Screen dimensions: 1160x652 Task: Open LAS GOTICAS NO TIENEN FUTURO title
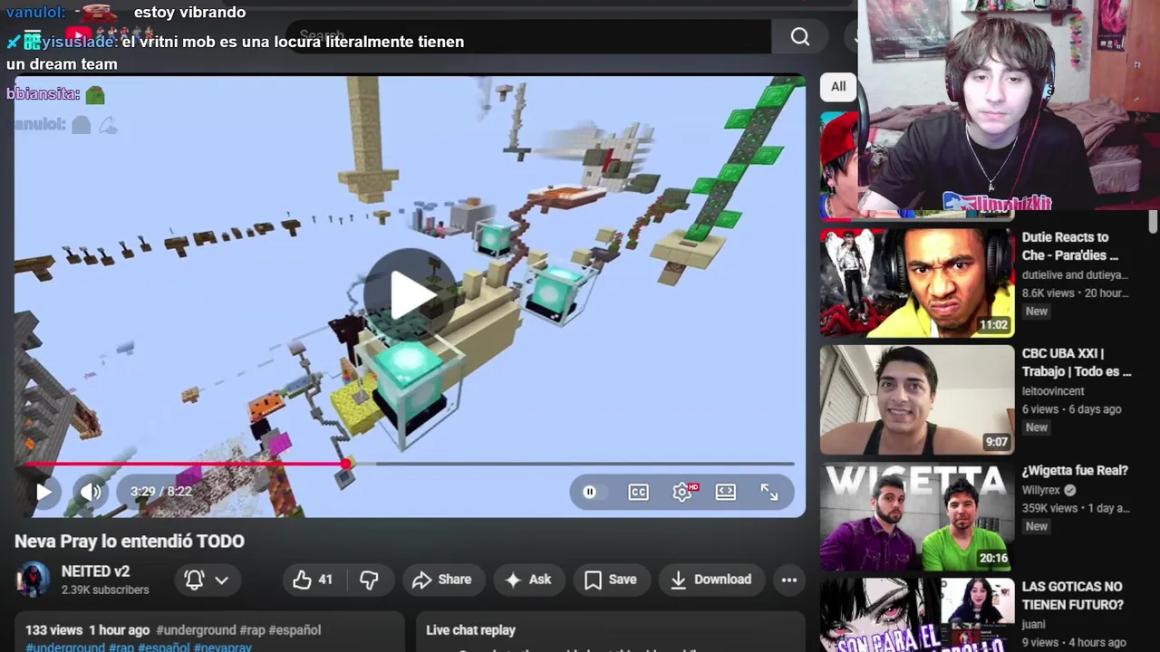(1073, 596)
